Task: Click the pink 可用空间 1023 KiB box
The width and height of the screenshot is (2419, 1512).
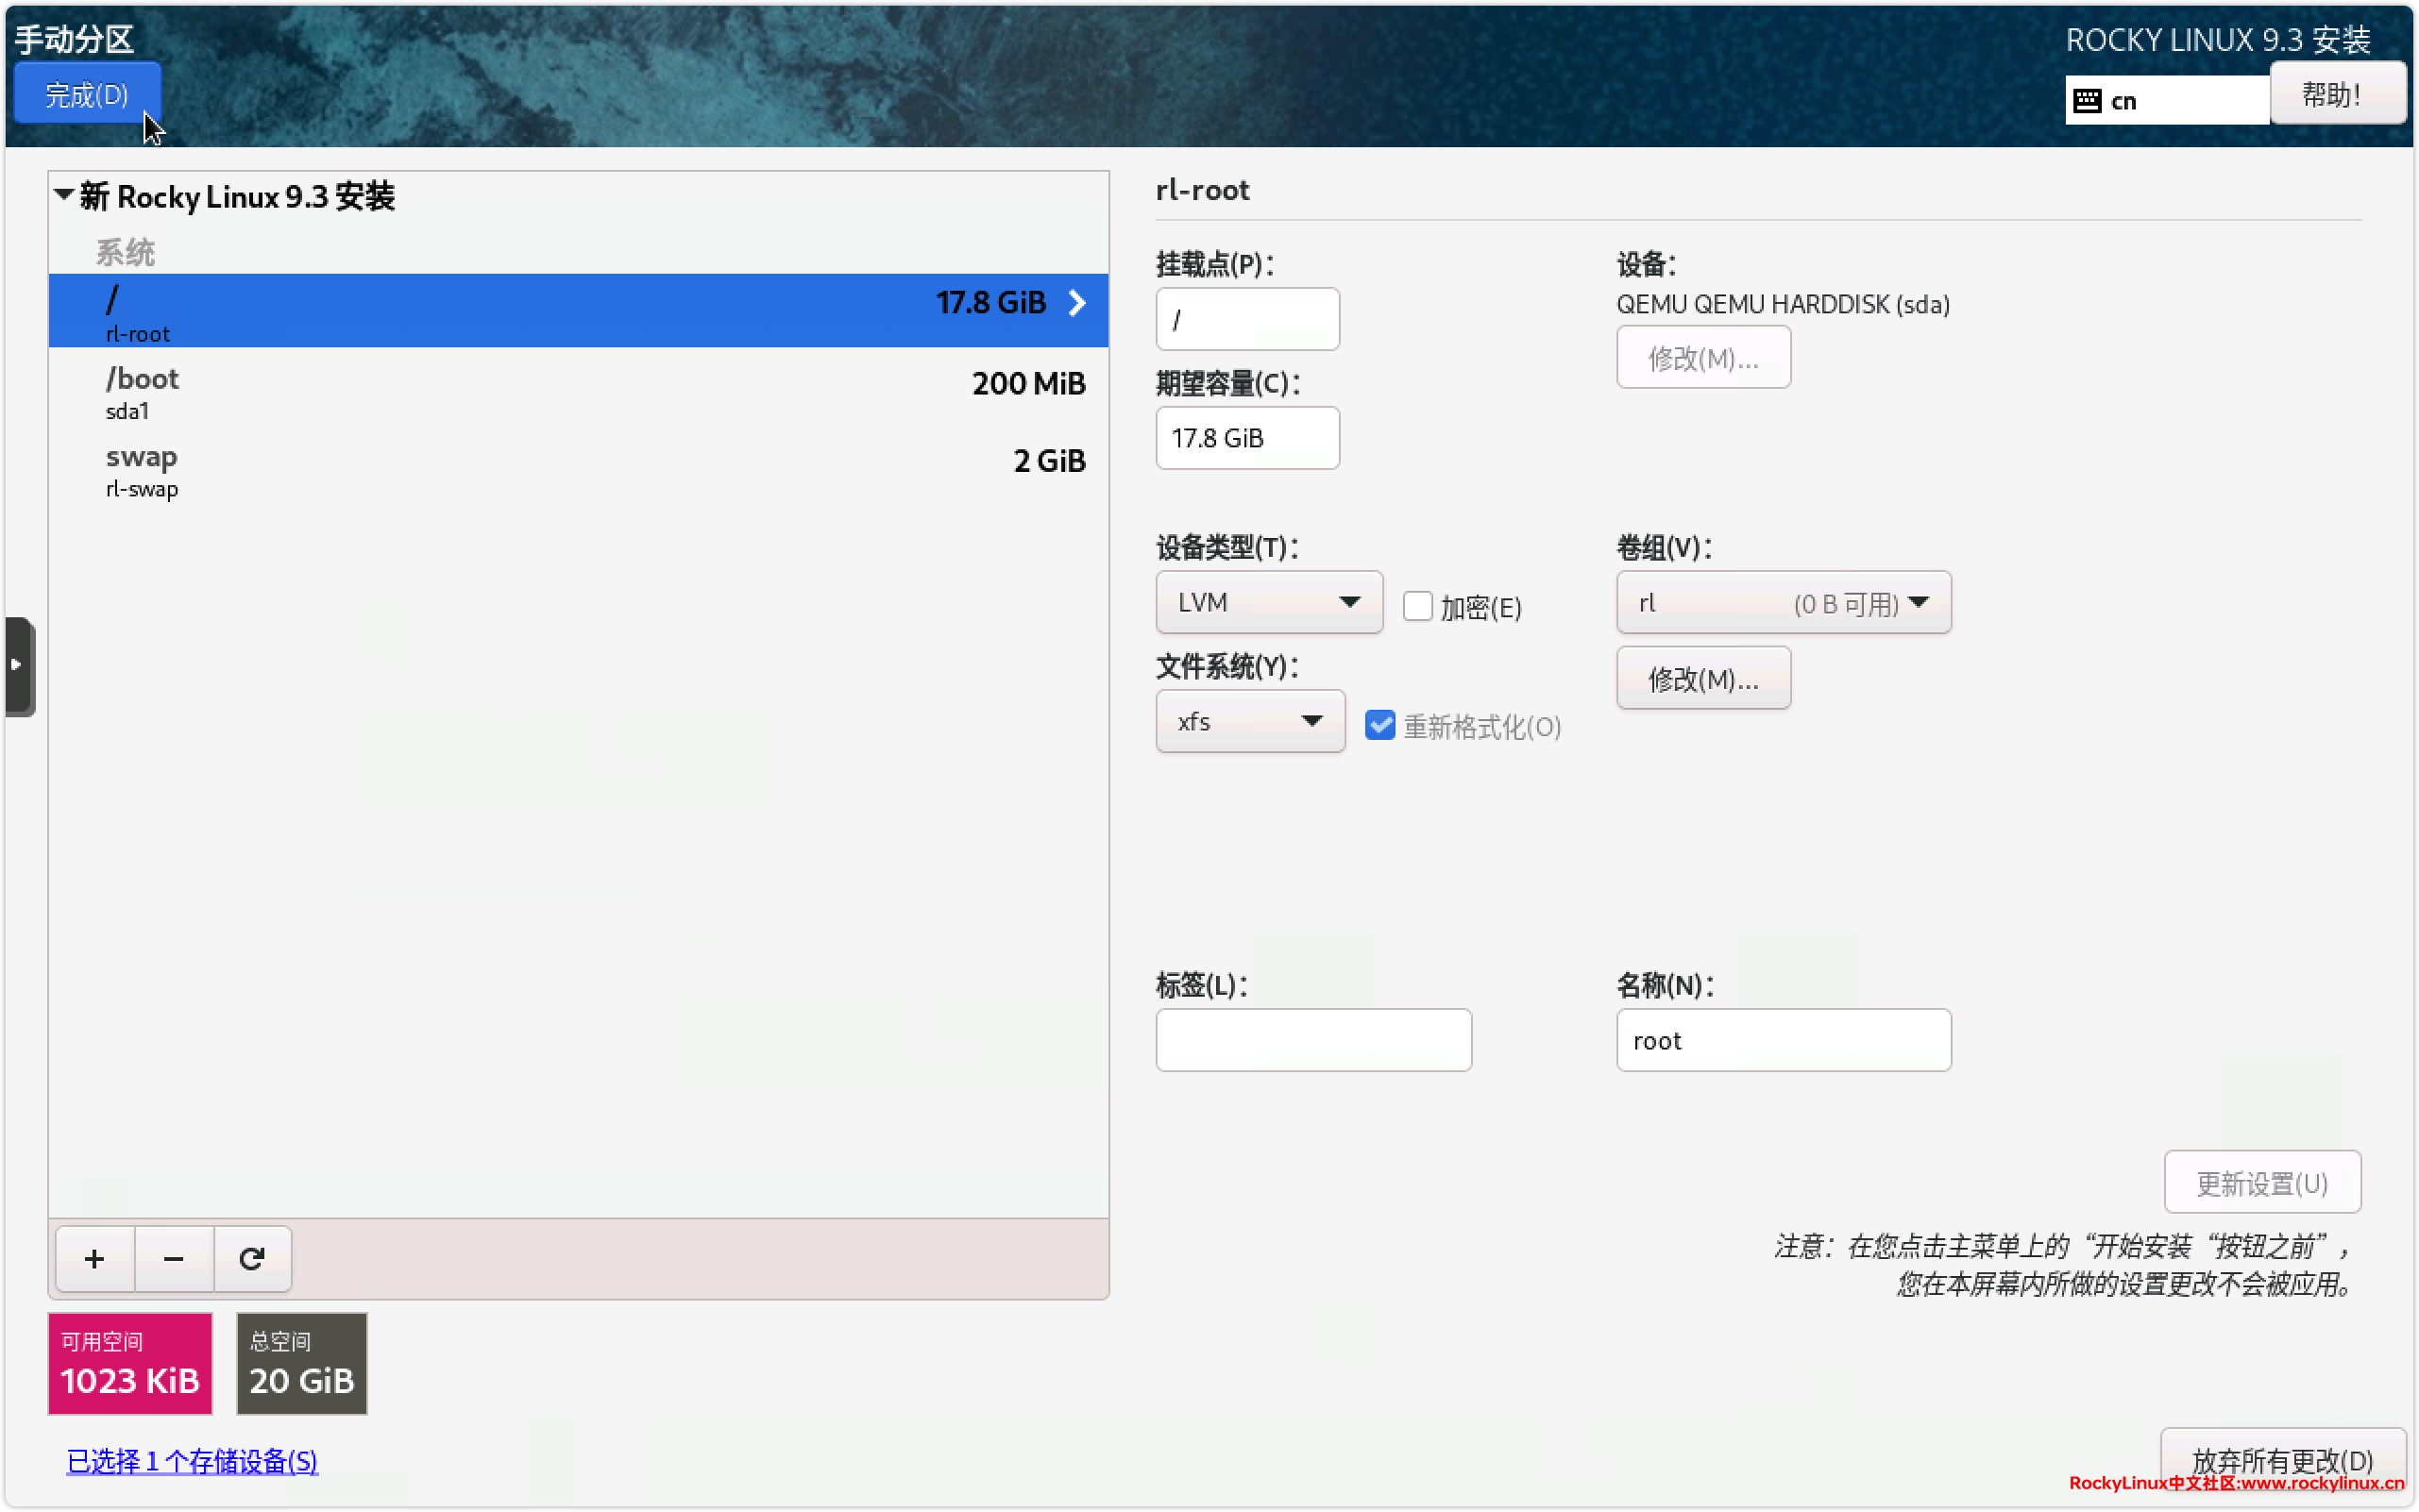Action: pos(130,1362)
